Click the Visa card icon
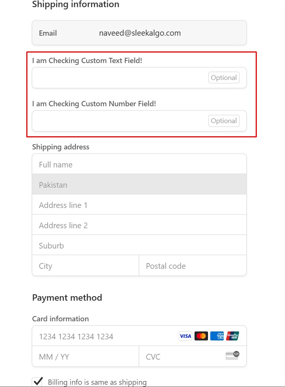 (x=185, y=336)
